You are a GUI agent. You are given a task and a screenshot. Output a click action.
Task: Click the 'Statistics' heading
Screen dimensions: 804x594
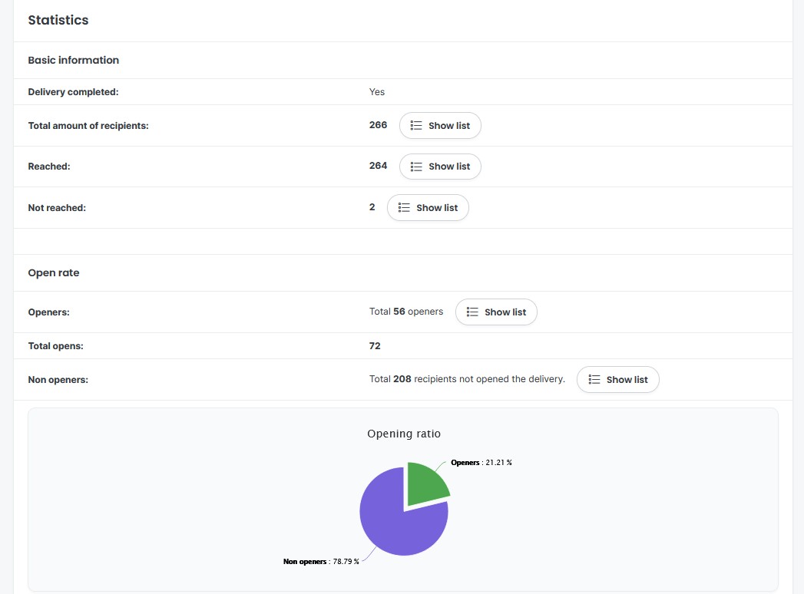click(58, 20)
